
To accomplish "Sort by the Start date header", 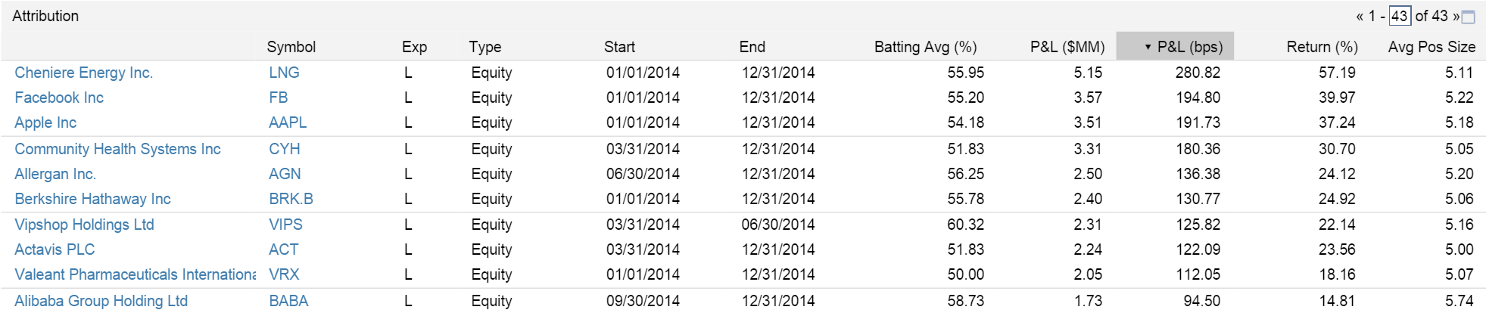I will 619,47.
